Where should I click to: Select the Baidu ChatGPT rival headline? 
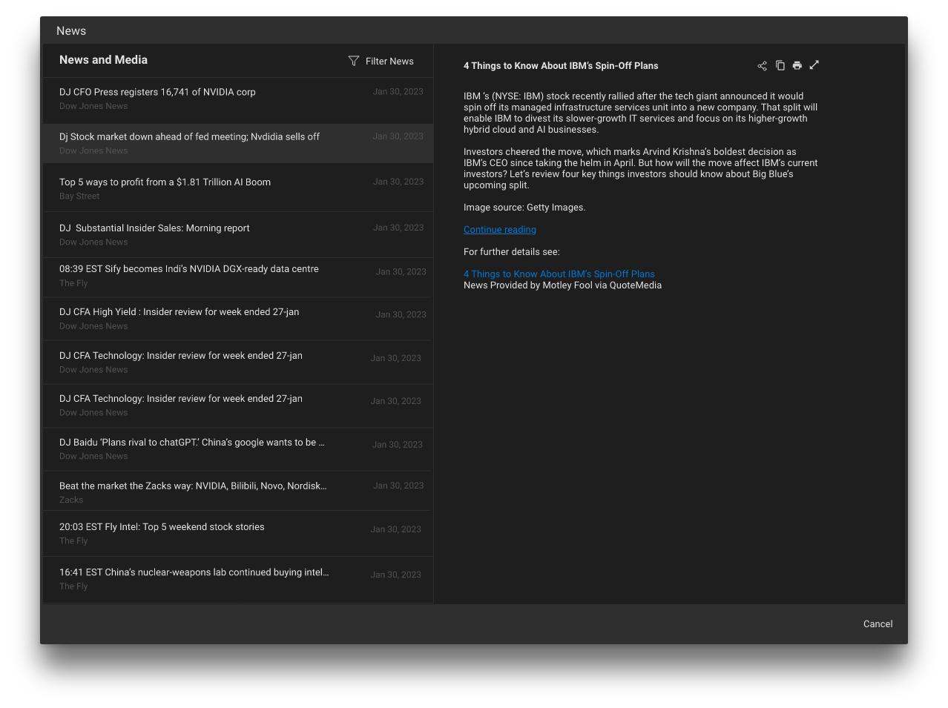pos(191,443)
